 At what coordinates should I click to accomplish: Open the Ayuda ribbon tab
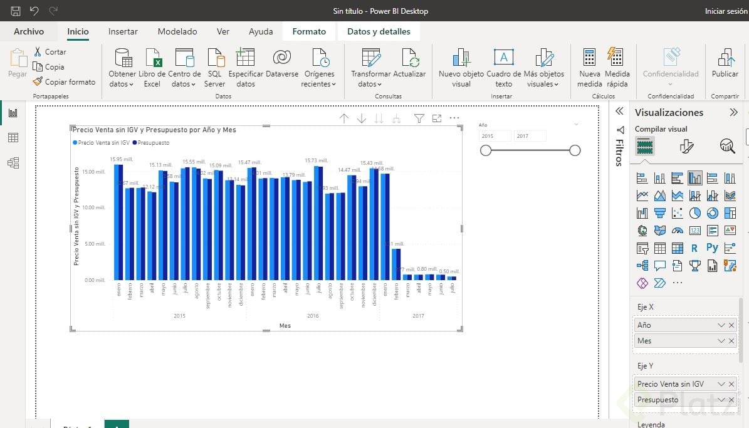pyautogui.click(x=261, y=31)
